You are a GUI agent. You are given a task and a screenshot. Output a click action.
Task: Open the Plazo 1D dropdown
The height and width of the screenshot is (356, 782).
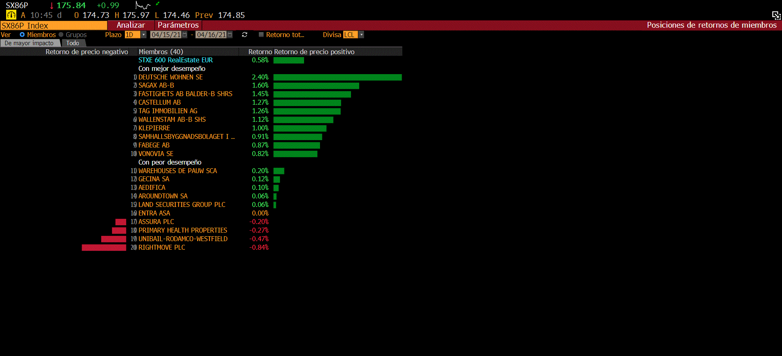coord(143,35)
